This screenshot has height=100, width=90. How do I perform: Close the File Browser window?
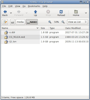(x=88, y=2)
